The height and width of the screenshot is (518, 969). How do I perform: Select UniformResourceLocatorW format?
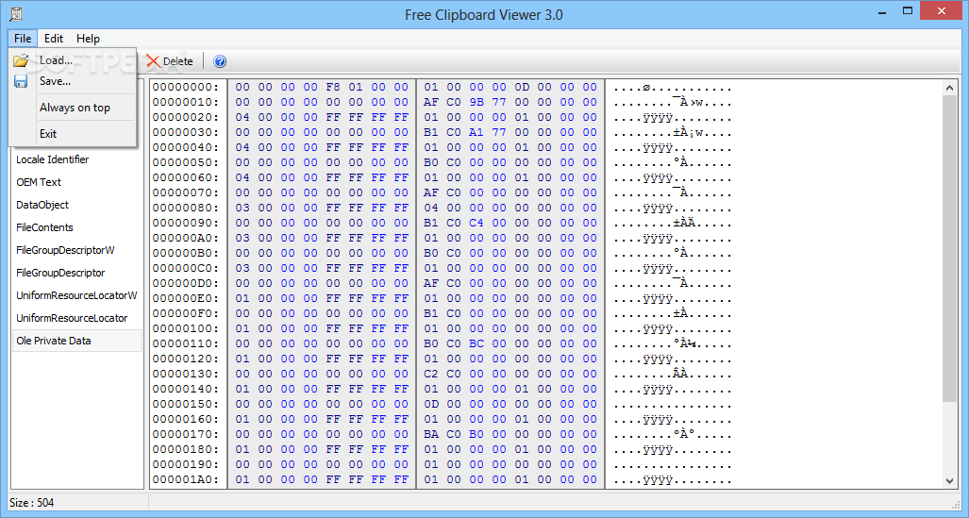[x=76, y=295]
